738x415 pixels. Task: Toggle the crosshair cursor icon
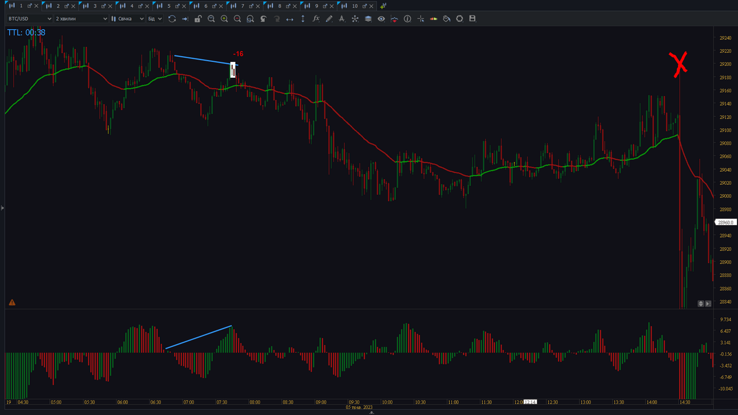click(x=420, y=19)
